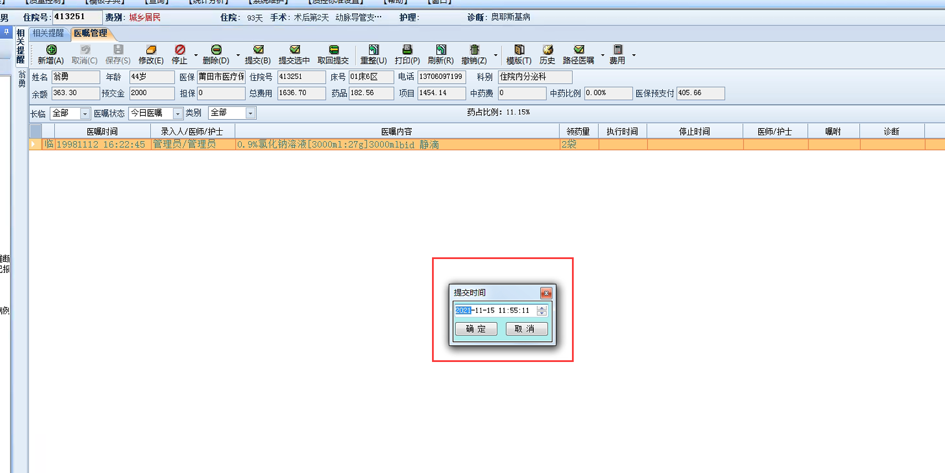945x473 pixels.
Task: Click the 停止 stop order icon
Action: 180,50
